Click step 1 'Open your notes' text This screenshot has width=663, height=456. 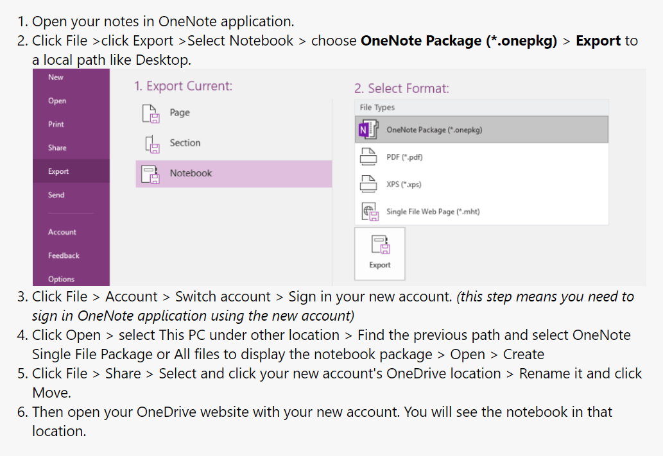[163, 21]
